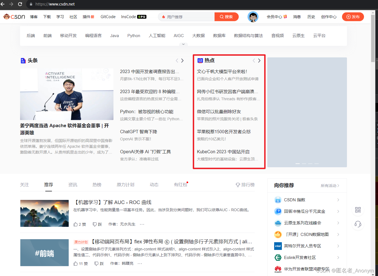Open the 社区 menu item

click(x=73, y=17)
